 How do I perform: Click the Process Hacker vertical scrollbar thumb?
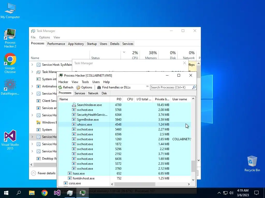click(193, 166)
